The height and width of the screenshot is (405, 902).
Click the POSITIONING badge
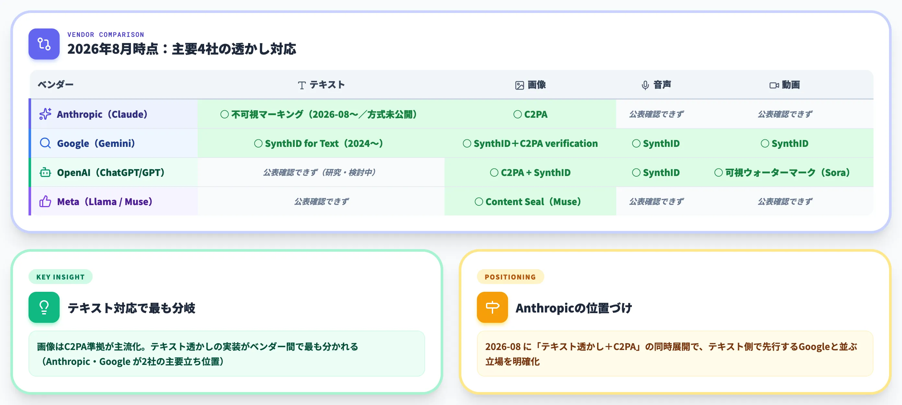[510, 277]
